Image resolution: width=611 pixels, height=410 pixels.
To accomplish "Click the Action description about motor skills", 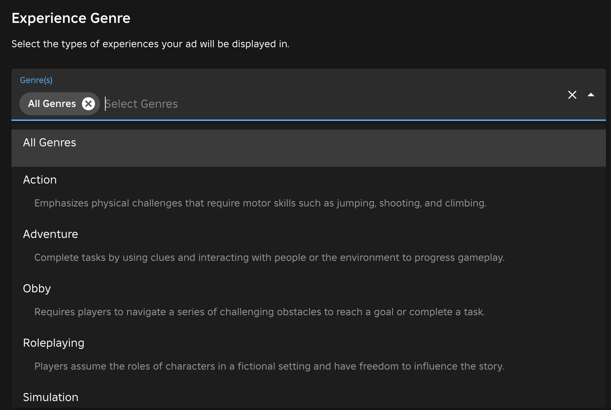I will tap(260, 203).
